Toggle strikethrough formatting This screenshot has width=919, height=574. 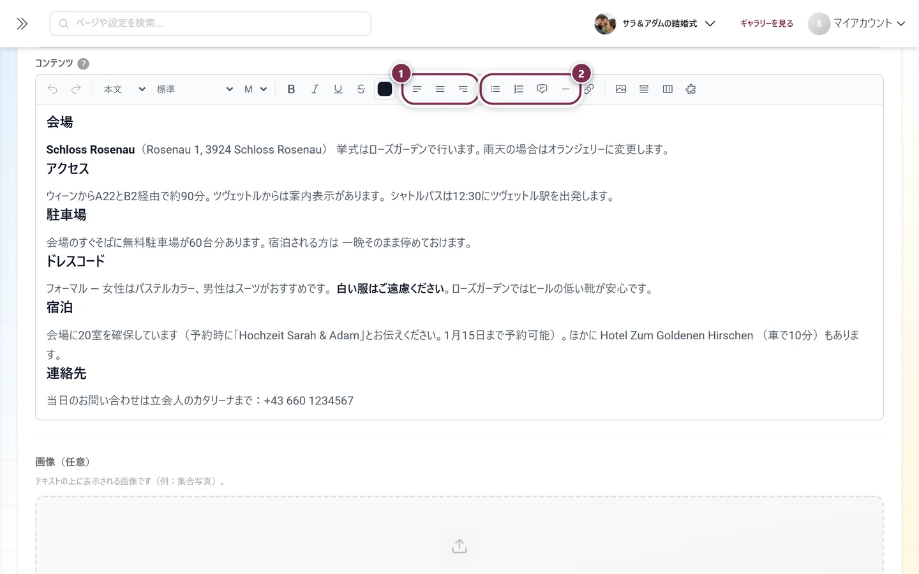361,89
